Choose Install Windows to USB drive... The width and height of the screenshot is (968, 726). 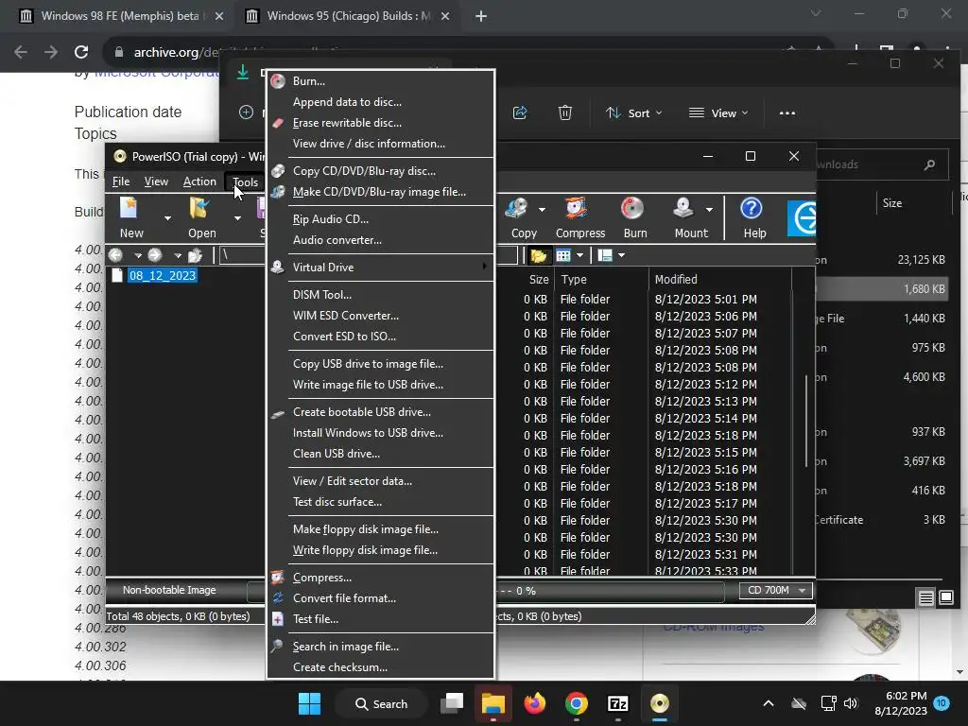tap(381, 433)
